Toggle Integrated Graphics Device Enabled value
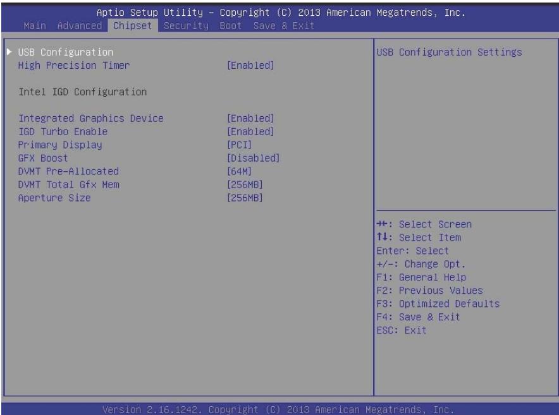The image size is (559, 415). (x=250, y=118)
